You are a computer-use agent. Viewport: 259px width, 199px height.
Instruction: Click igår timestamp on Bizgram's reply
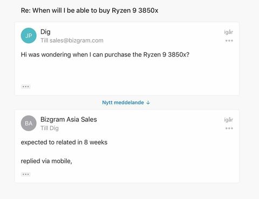click(228, 120)
